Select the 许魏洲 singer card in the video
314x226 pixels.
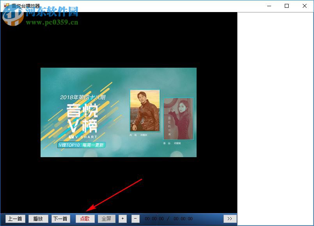click(x=144, y=111)
